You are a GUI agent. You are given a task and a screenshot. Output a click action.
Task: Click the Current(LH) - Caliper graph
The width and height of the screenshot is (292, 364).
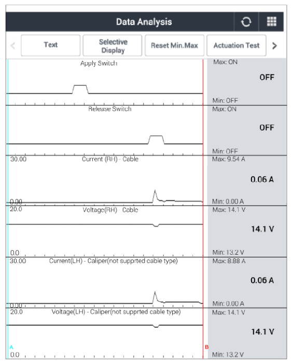(x=105, y=282)
